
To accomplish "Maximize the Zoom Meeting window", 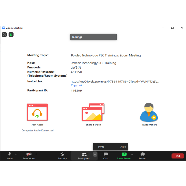I will click(172, 28).
